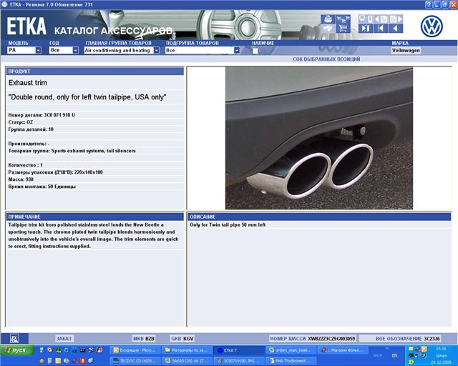Click the ПРОДУКТ panel header
This screenshot has height=366, width=458.
pyautogui.click(x=95, y=71)
